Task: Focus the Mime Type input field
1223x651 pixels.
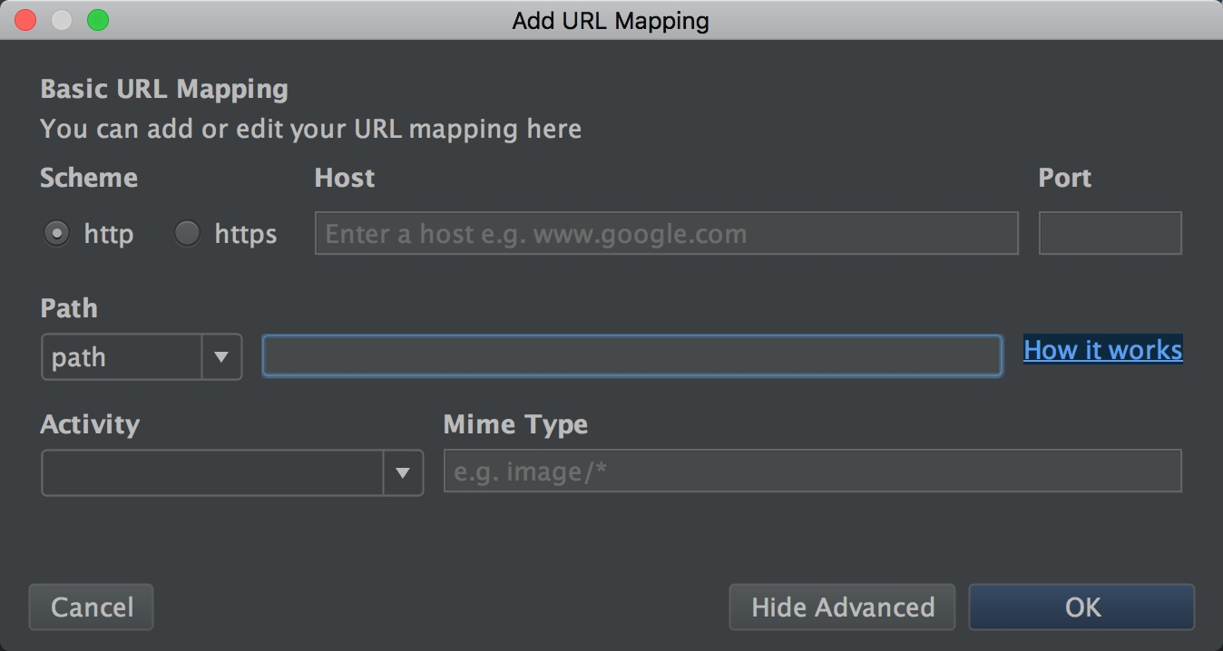Action: [x=812, y=471]
